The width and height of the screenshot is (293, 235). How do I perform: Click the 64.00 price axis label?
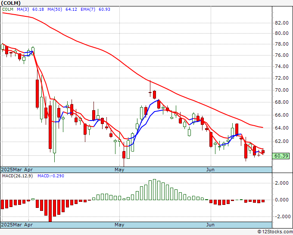(x=282, y=128)
